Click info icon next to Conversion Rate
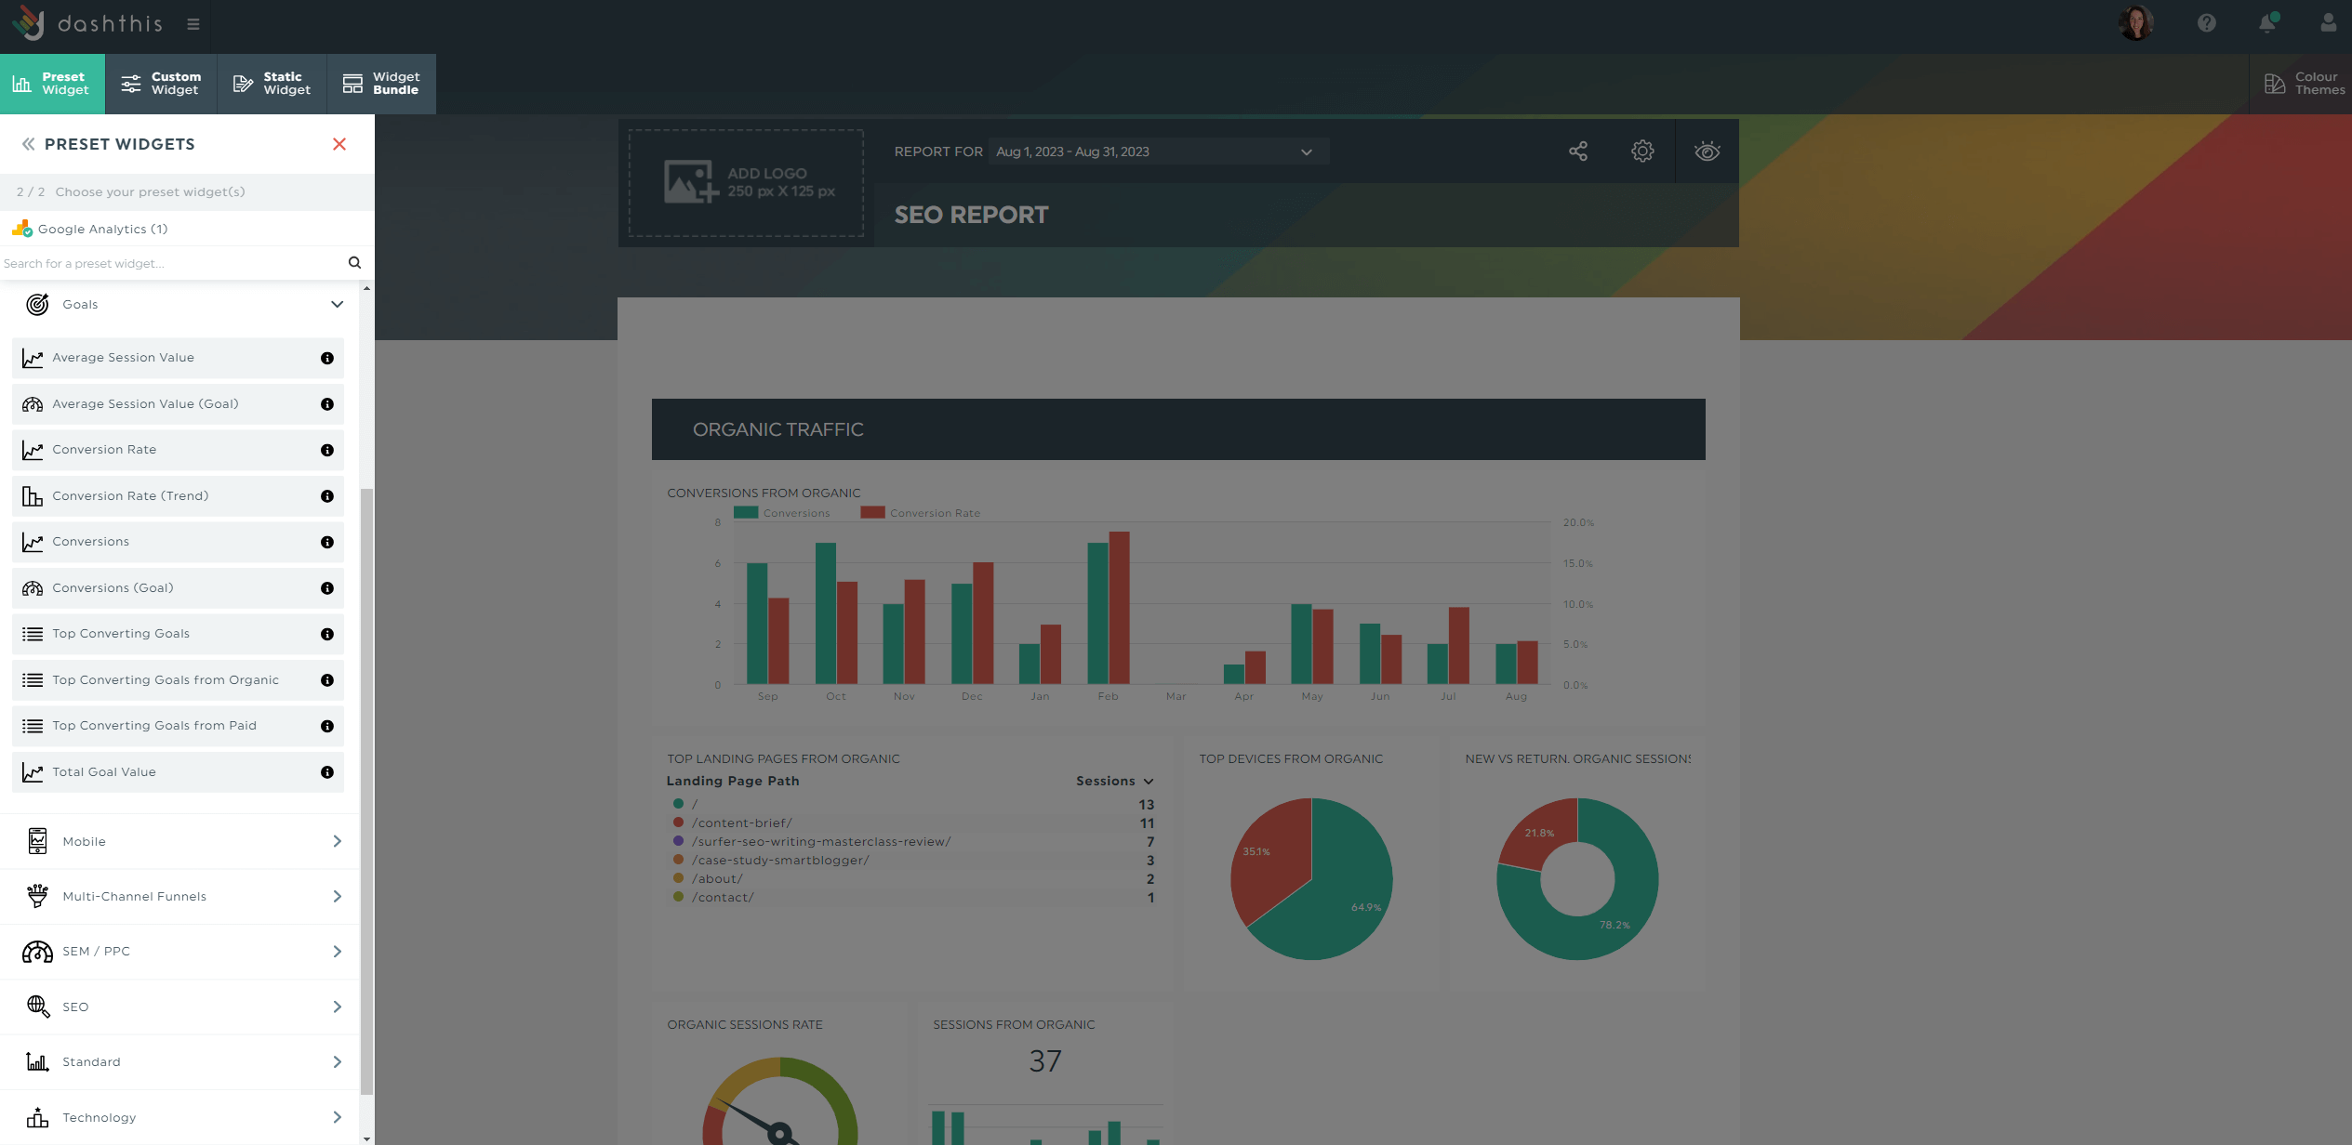2352x1145 pixels. pyautogui.click(x=327, y=450)
